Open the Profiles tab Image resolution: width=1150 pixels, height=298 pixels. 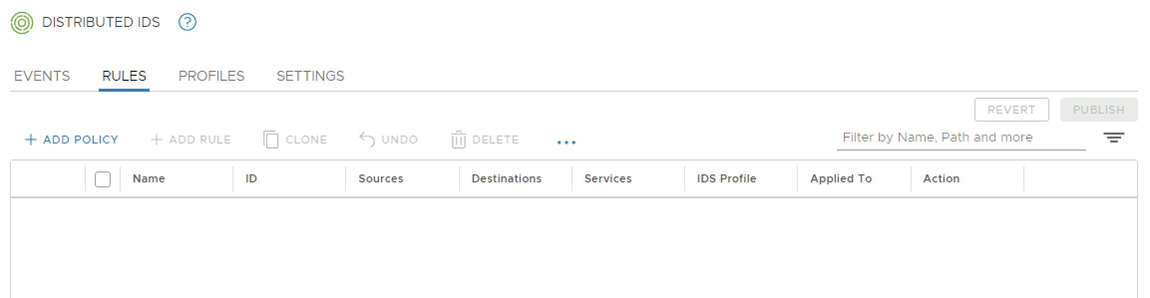[x=211, y=76]
